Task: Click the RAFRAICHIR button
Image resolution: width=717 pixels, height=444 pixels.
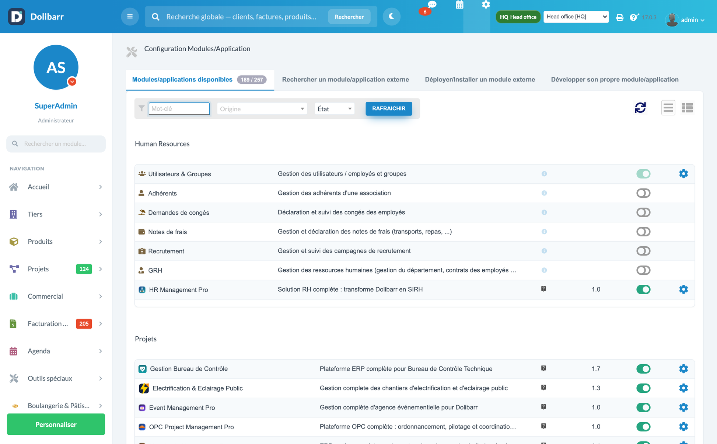Action: click(389, 108)
